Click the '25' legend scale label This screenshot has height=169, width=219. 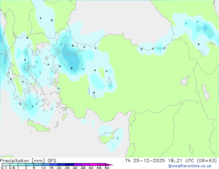coord(67,168)
